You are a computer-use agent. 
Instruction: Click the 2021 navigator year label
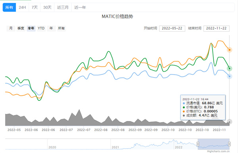115,147
